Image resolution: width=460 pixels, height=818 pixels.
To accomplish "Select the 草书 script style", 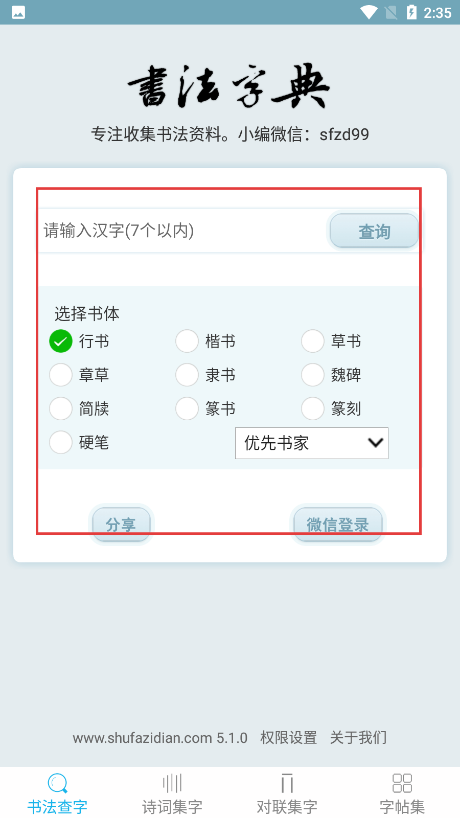I will pyautogui.click(x=313, y=341).
